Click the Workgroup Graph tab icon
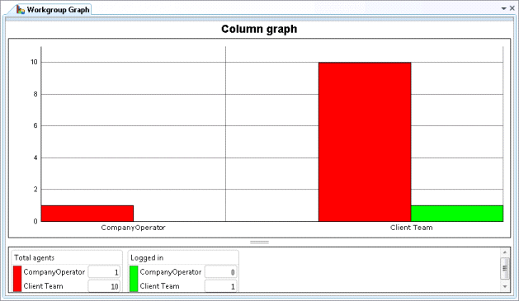The image size is (519, 301). click(21, 10)
